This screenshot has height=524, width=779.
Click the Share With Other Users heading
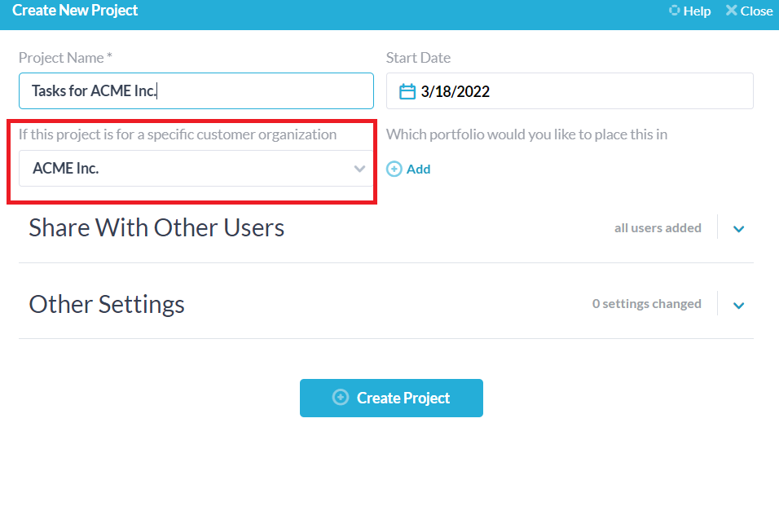click(x=156, y=227)
